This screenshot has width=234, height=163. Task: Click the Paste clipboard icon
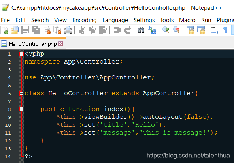point(103,30)
